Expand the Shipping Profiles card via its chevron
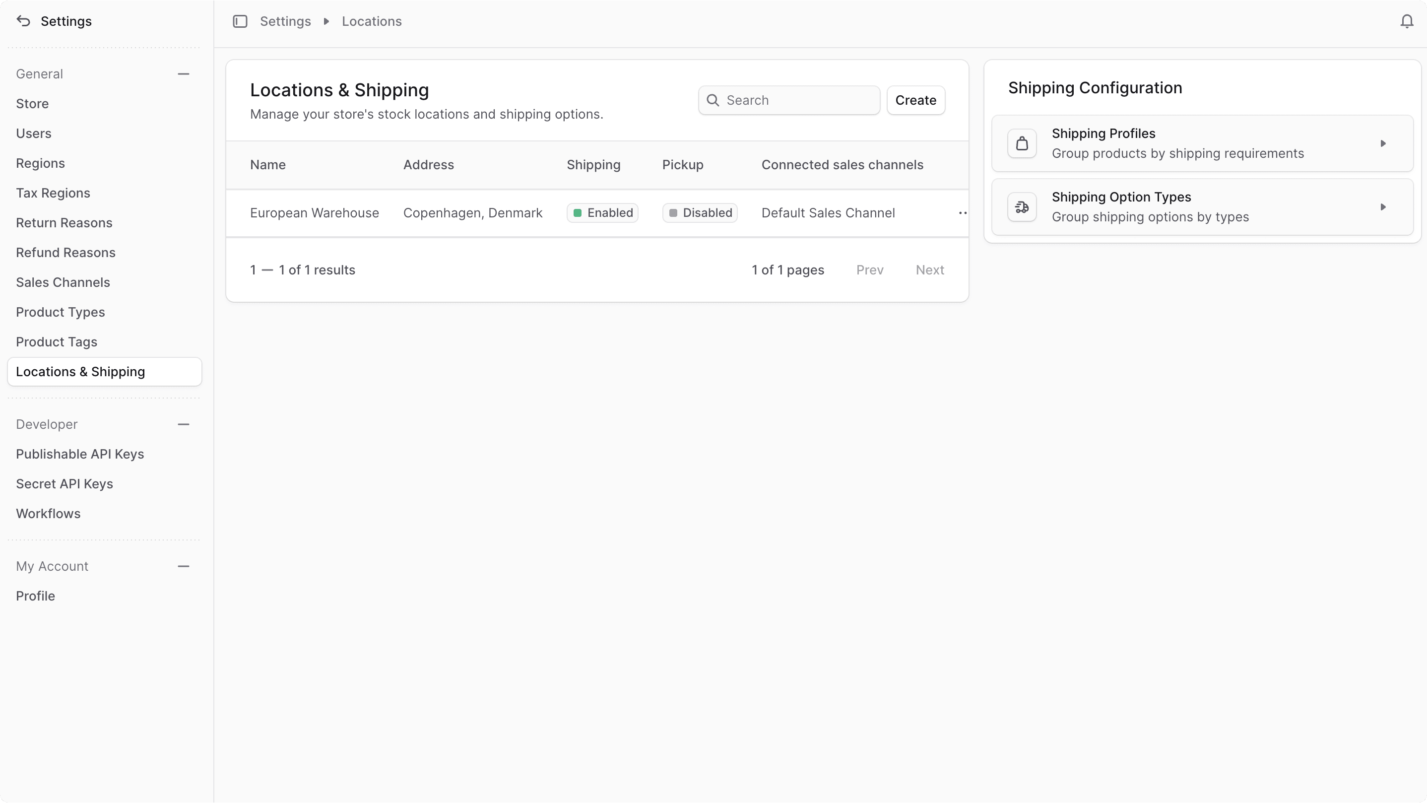The image size is (1427, 803). click(1383, 143)
